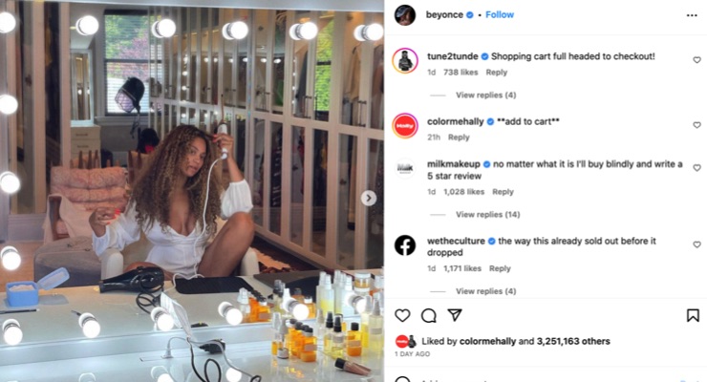The height and width of the screenshot is (382, 707).
Task: Like milkmakeup's comment heart
Action: pos(696,167)
